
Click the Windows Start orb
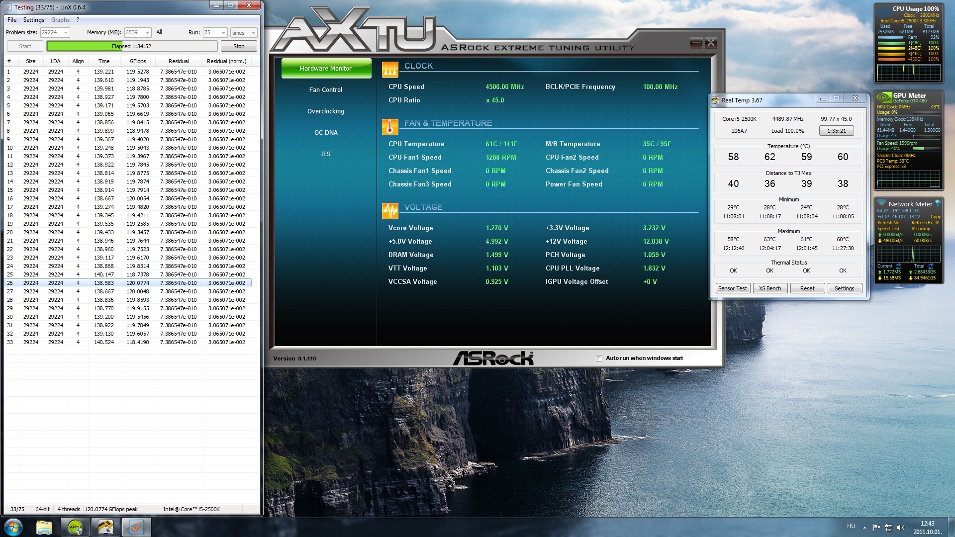tap(13, 527)
